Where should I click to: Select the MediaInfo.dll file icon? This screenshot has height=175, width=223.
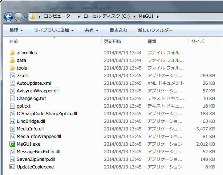click(x=12, y=129)
